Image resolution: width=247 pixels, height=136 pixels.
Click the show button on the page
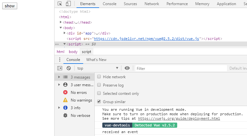pos(10,6)
